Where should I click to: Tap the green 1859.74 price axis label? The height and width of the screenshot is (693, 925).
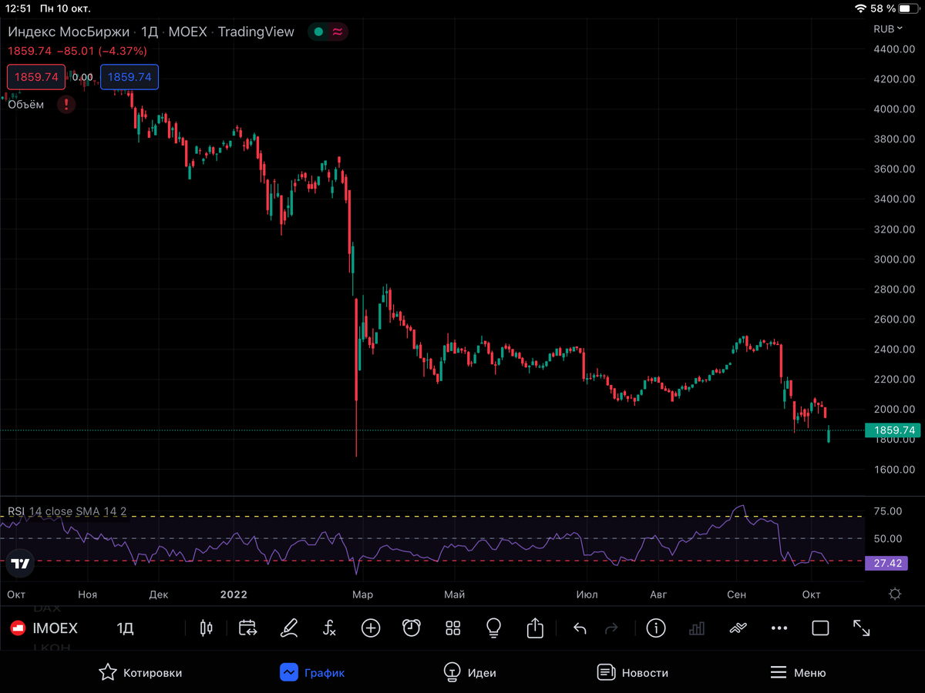tap(893, 430)
